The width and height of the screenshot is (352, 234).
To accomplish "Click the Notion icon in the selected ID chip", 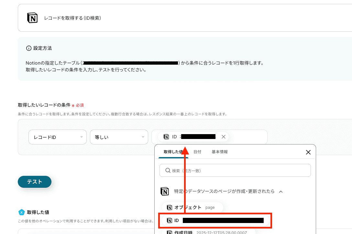I will pyautogui.click(x=166, y=137).
